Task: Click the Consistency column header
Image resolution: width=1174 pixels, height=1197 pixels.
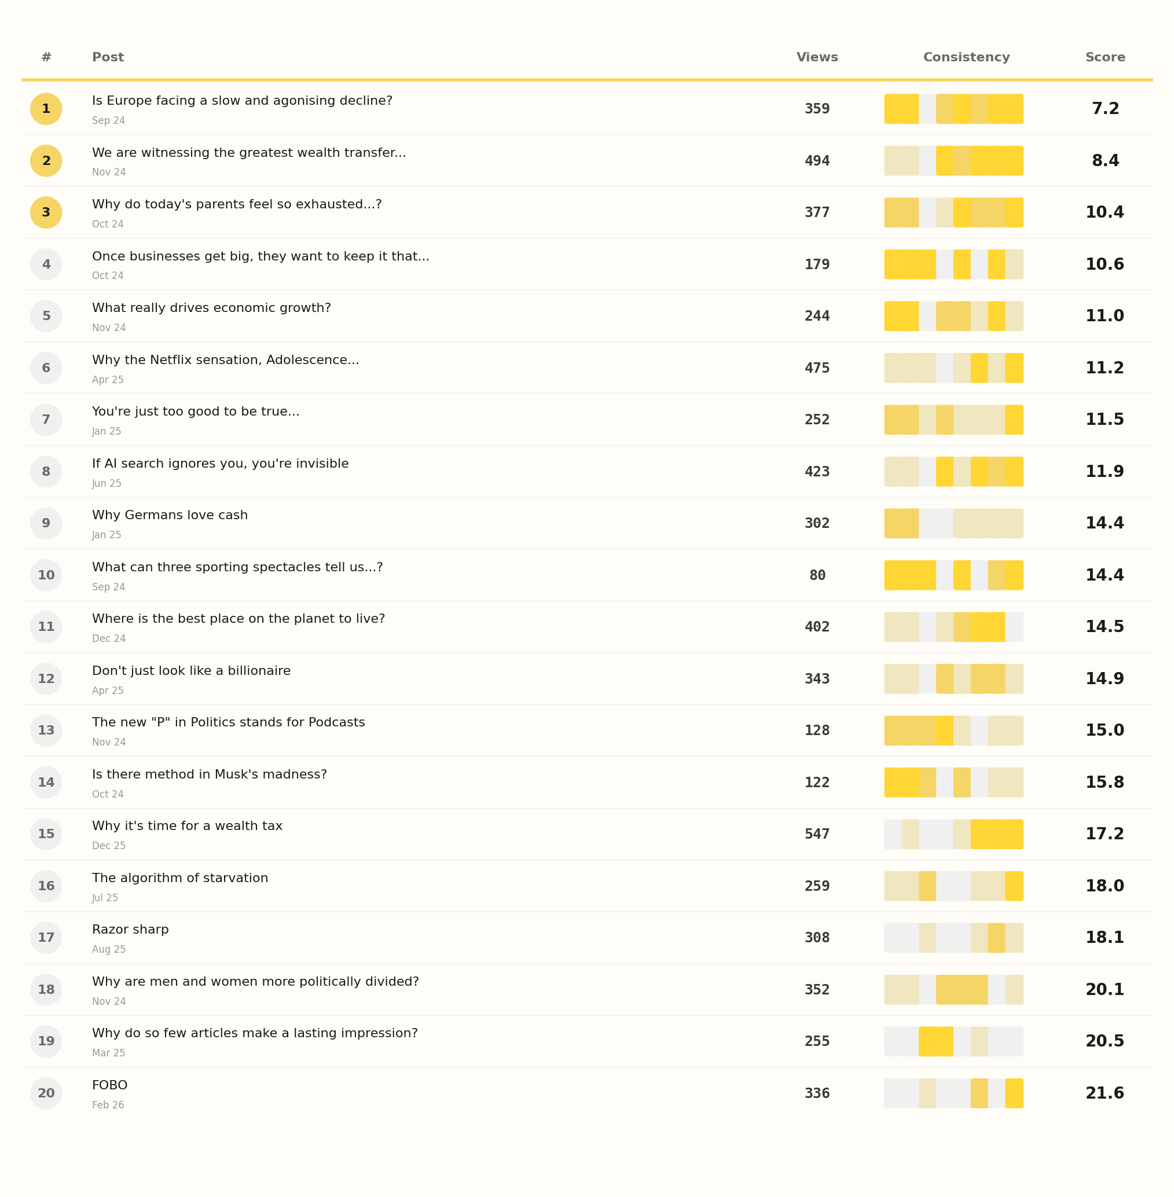Action: (966, 57)
